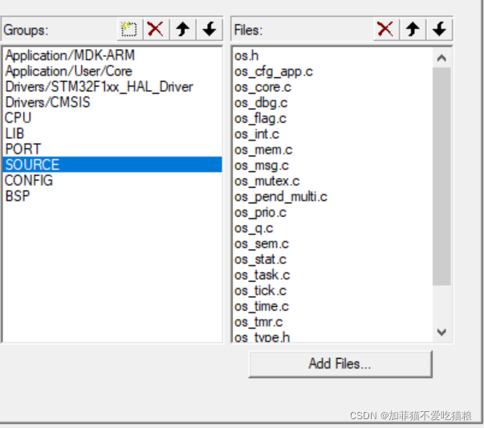Click the Add Files... button
Image resolution: width=484 pixels, height=428 pixels.
point(340,364)
